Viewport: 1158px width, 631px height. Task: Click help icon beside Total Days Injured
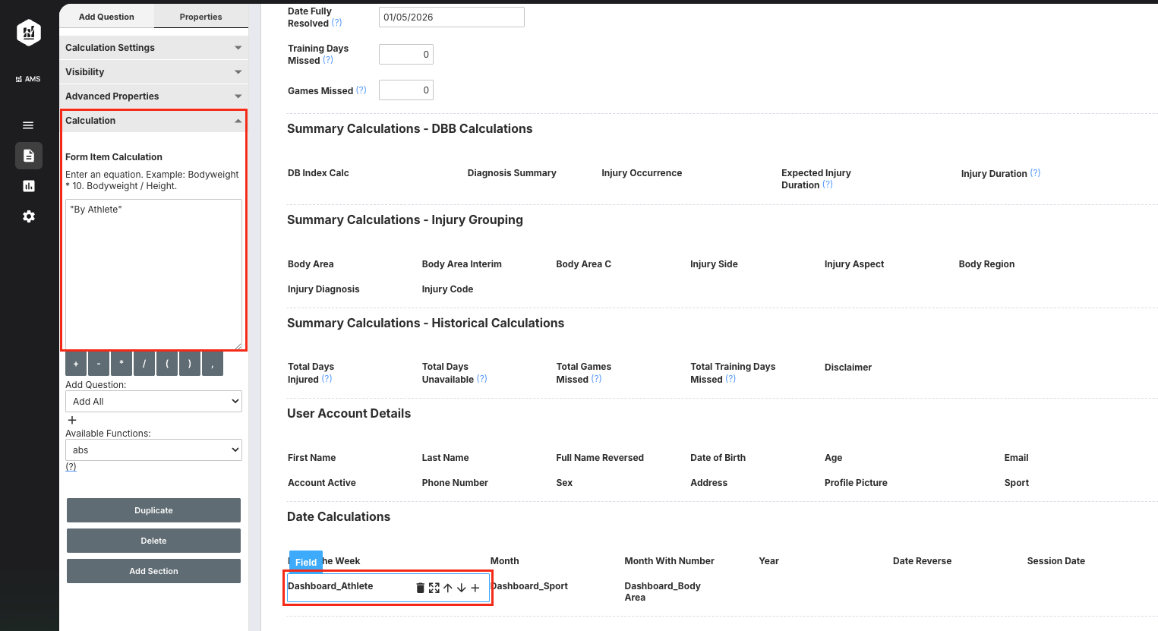click(x=327, y=379)
